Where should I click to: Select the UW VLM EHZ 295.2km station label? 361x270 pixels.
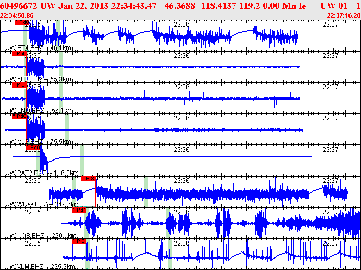tap(41, 267)
